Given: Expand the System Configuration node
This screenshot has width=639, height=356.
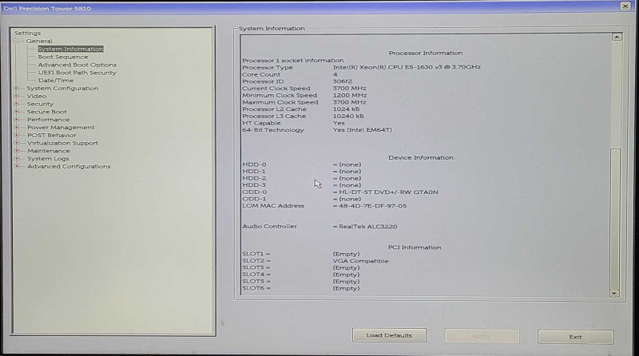Looking at the screenshot, I should click(16, 88).
